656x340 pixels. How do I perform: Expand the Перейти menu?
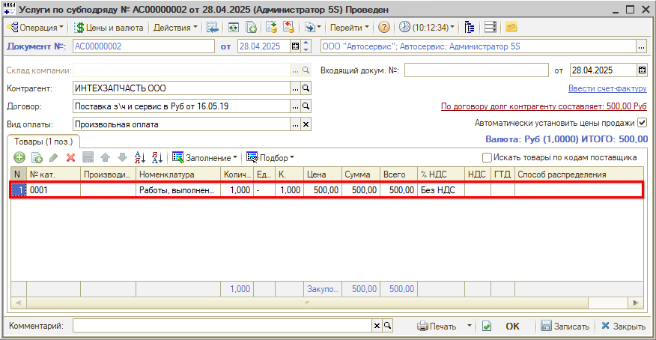(x=350, y=28)
